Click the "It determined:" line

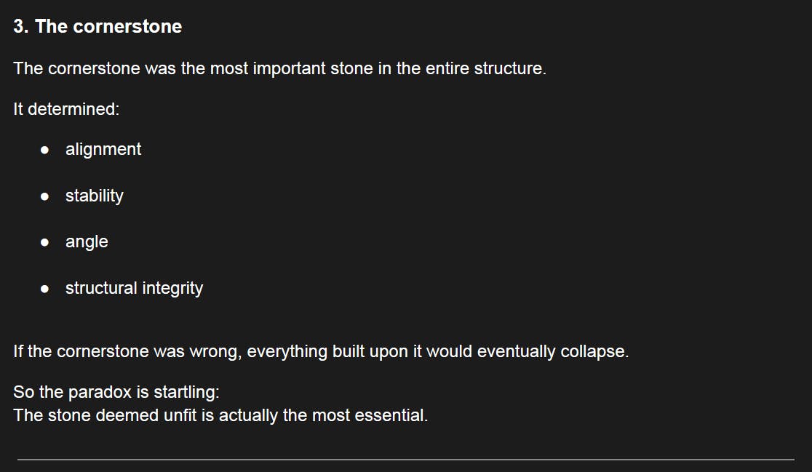65,109
